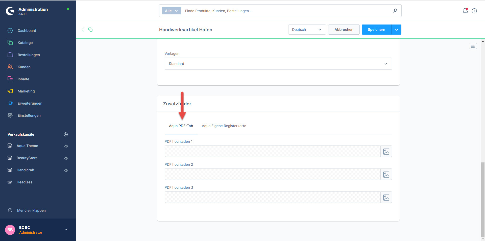485x241 pixels.
Task: Toggle Aqua Theme storefront eye icon
Action: coord(66,146)
